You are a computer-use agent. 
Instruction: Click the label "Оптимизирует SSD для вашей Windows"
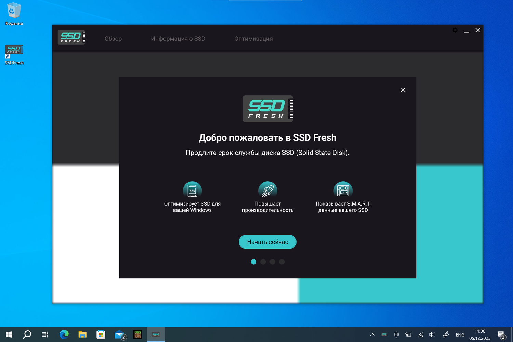(192, 207)
